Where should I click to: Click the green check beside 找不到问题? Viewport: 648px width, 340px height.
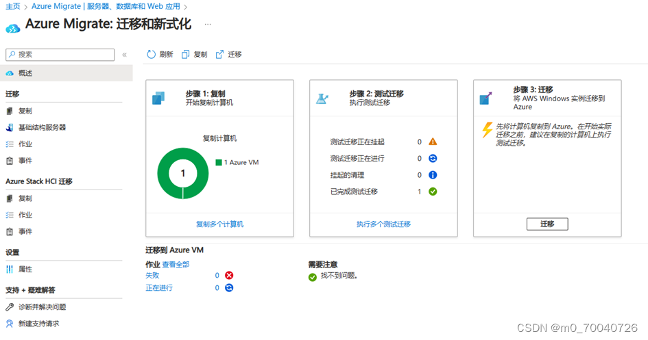coord(313,277)
